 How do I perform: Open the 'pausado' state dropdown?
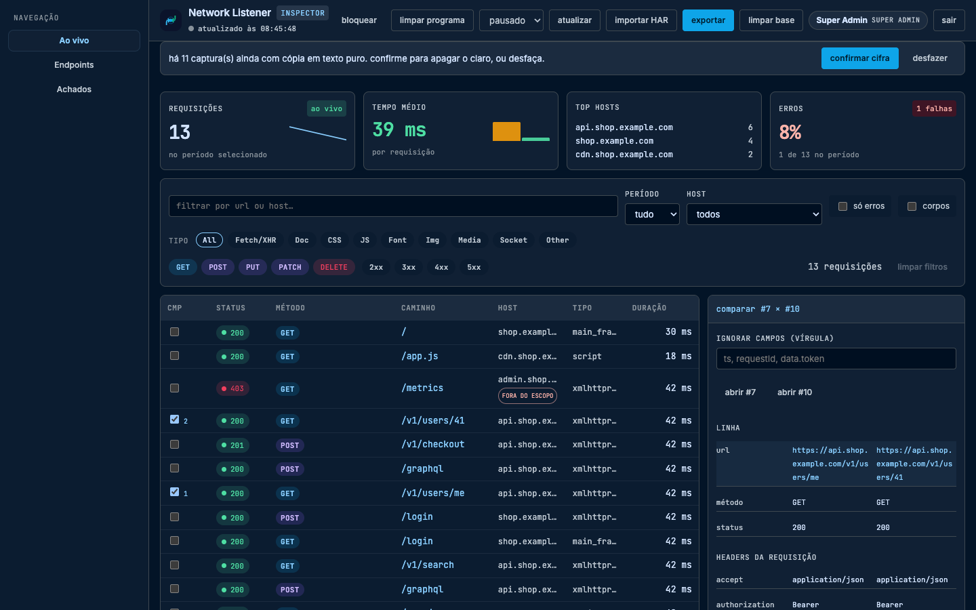pos(511,20)
